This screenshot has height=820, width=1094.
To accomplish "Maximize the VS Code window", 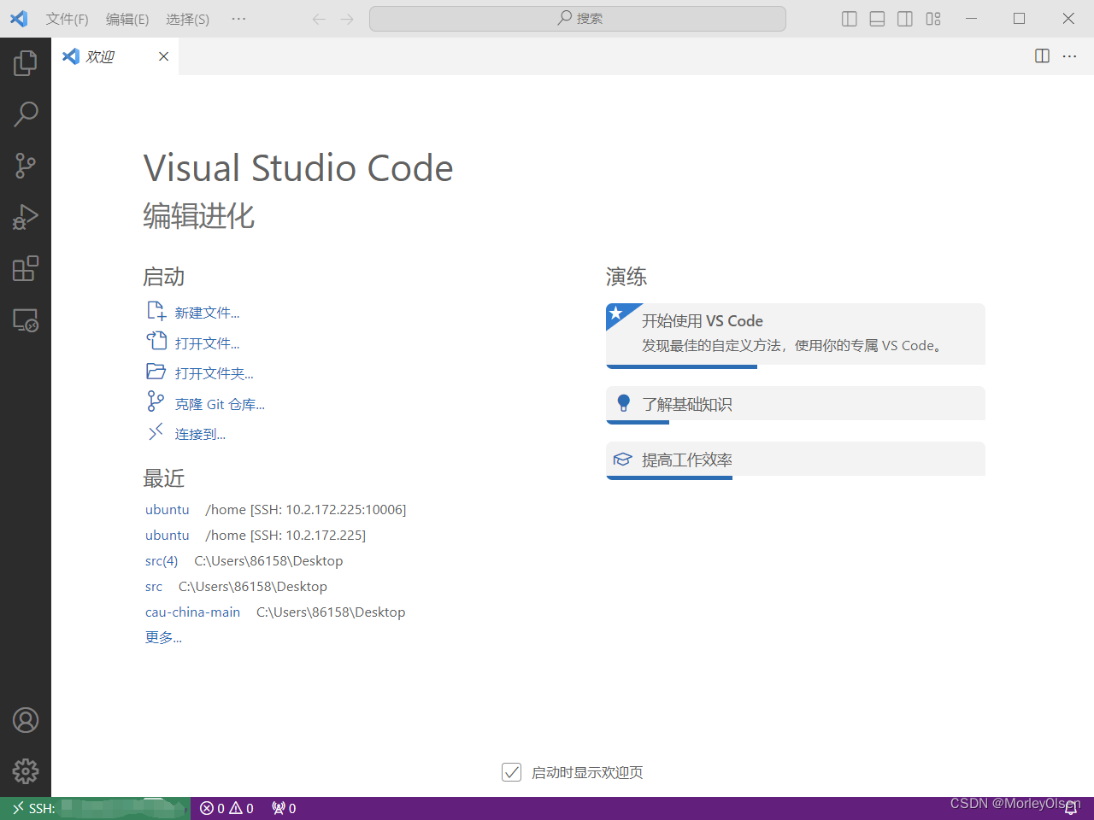I will coord(1020,19).
